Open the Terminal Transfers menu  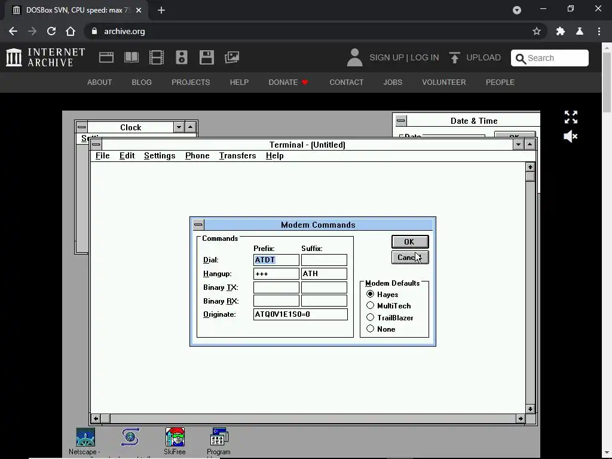[x=237, y=156]
